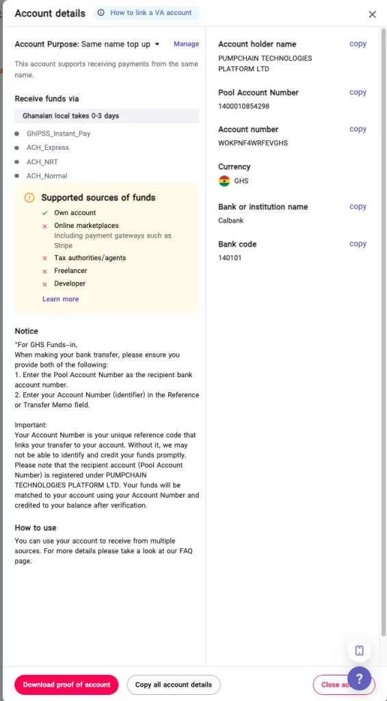387x701 pixels.
Task: Click Download proof of account button
Action: [66, 685]
